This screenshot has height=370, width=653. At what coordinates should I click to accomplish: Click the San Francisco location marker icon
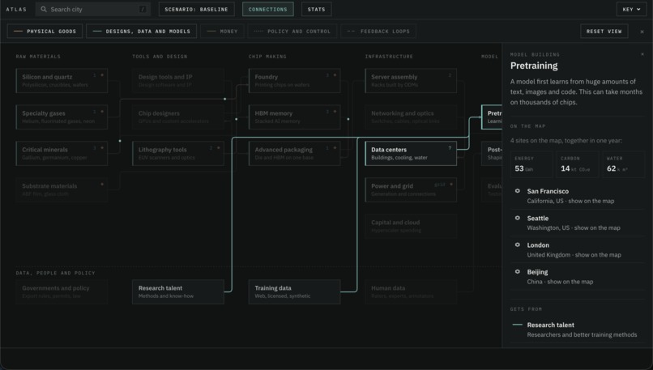(517, 191)
